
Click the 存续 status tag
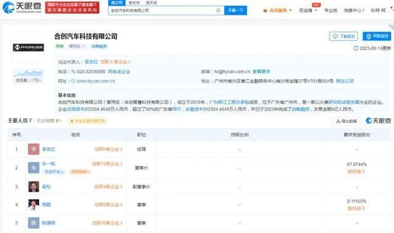tap(60, 46)
